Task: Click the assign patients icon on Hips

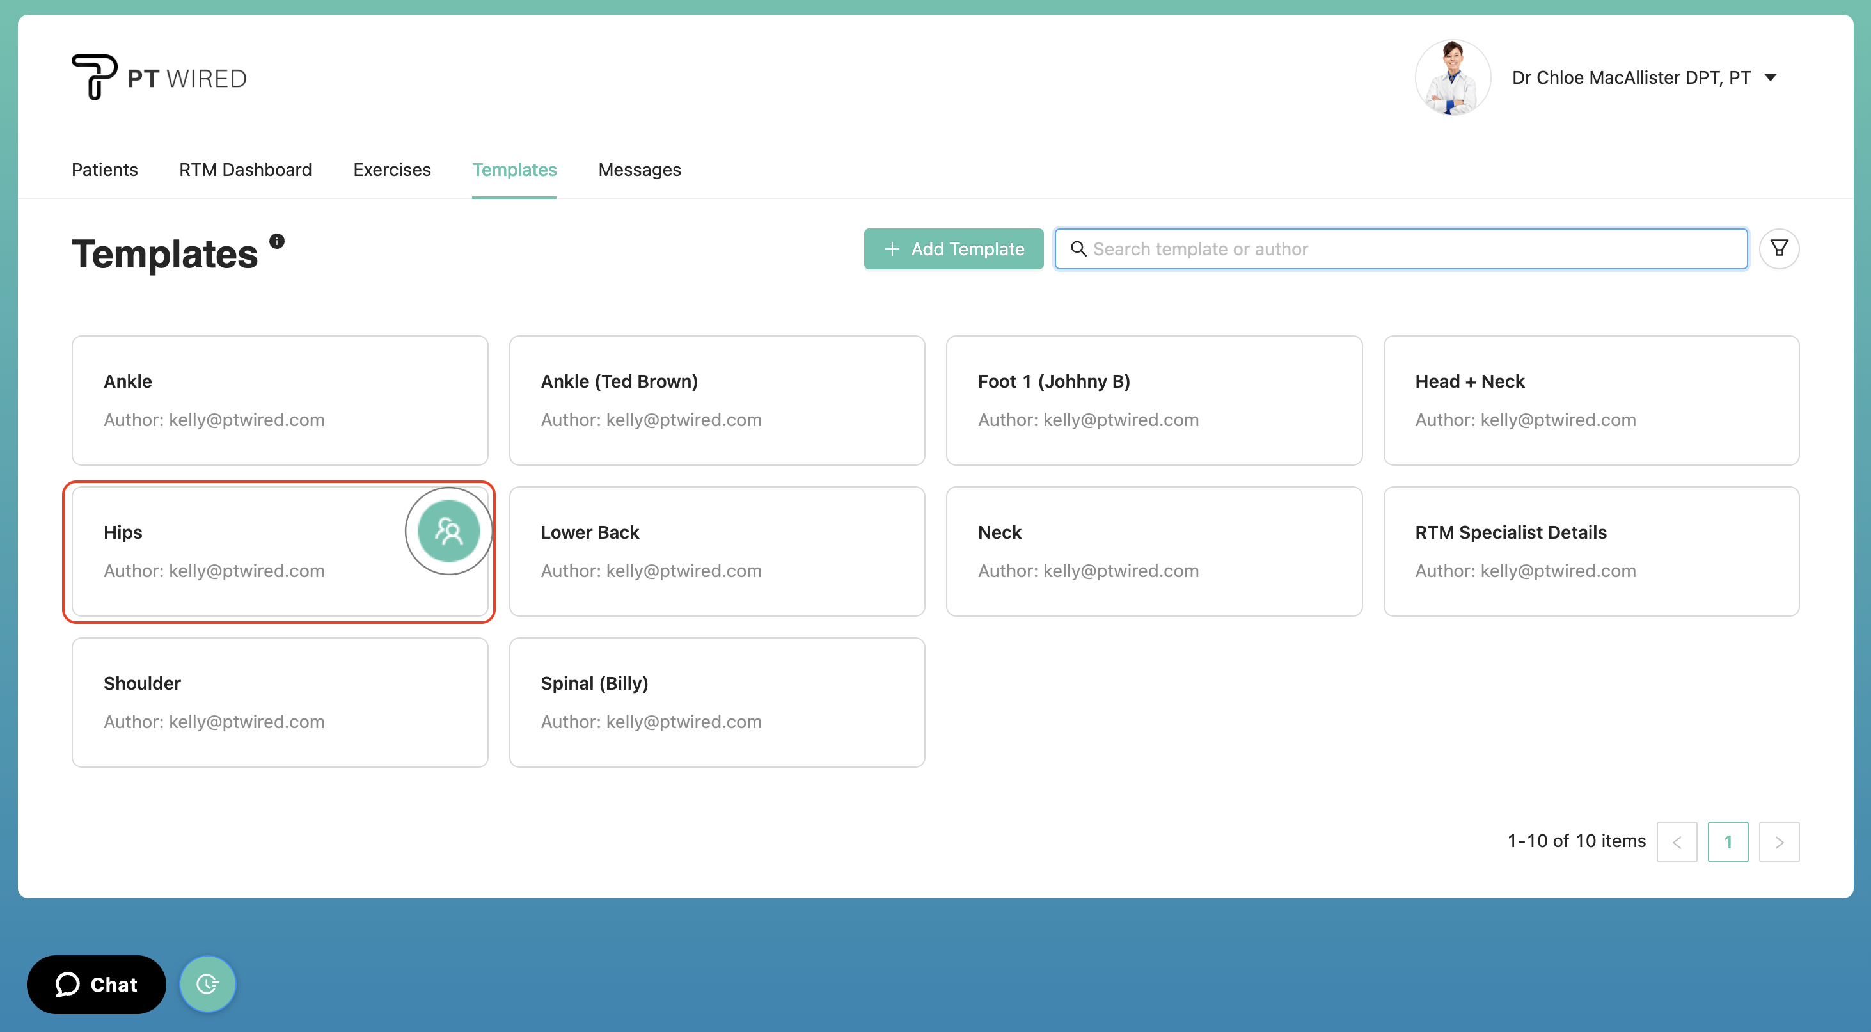Action: (448, 532)
